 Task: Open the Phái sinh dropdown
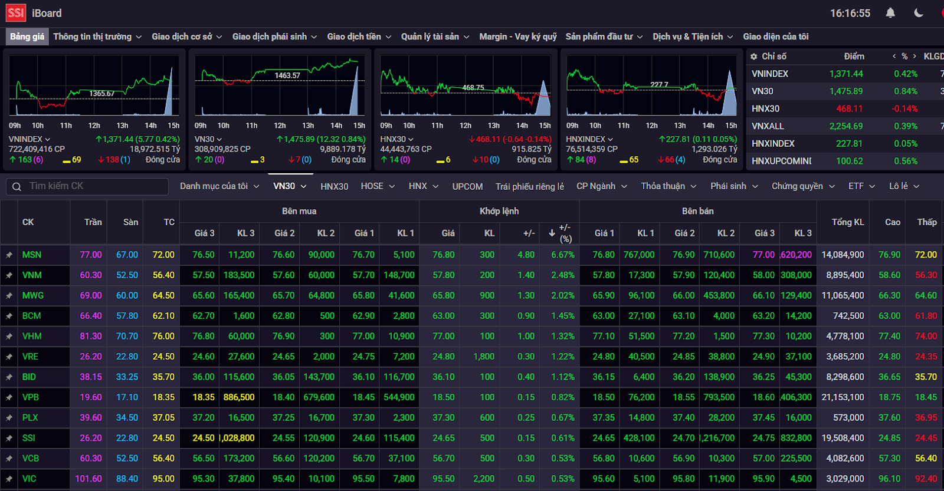[x=734, y=186]
